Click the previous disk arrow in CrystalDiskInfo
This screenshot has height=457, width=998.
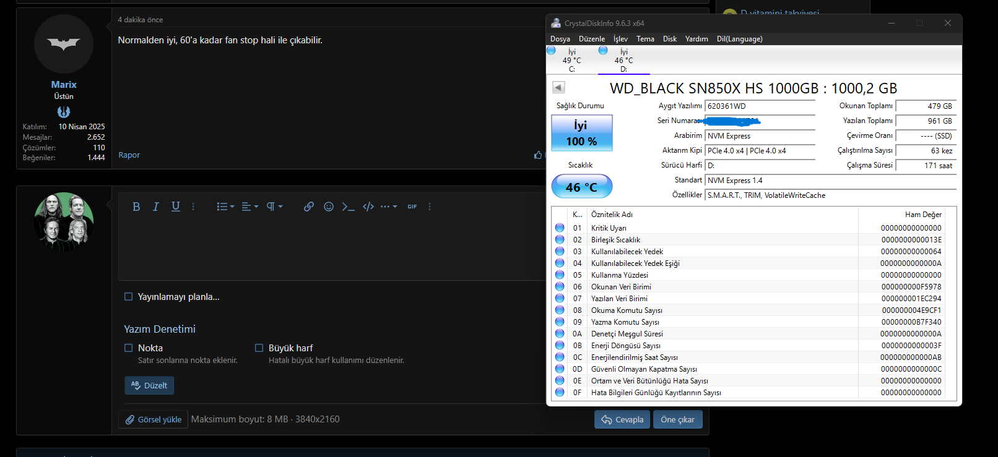pos(558,88)
